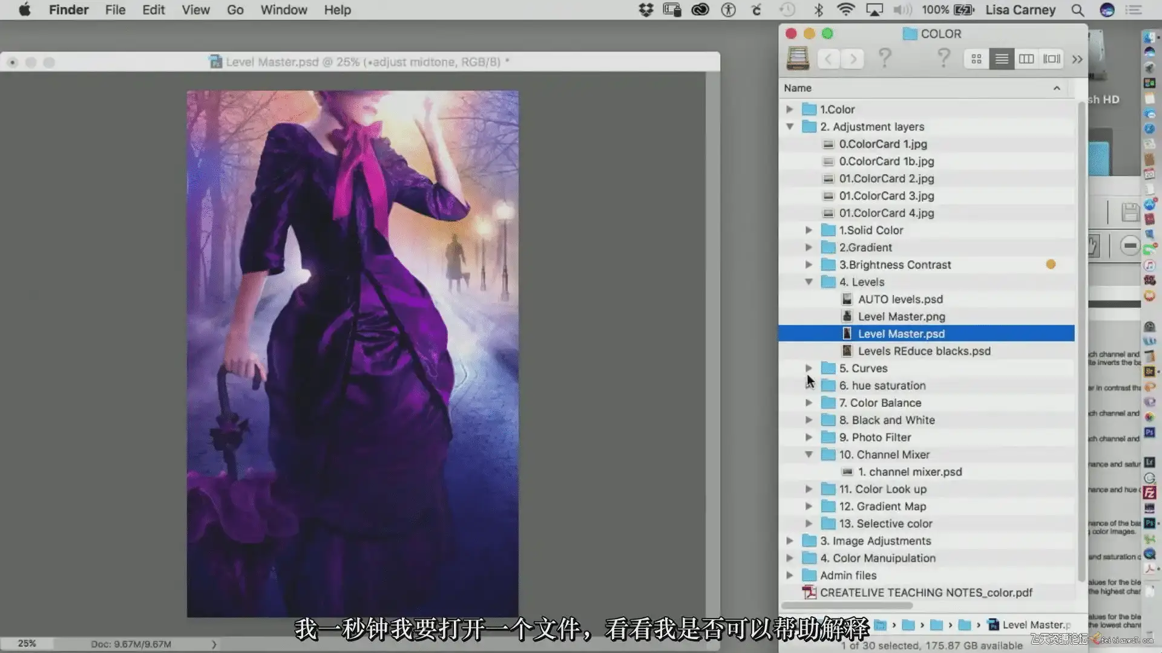Switch Finder to column view
1162x653 pixels.
click(1026, 59)
